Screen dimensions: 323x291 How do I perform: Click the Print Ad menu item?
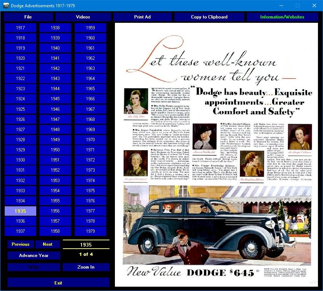(142, 17)
